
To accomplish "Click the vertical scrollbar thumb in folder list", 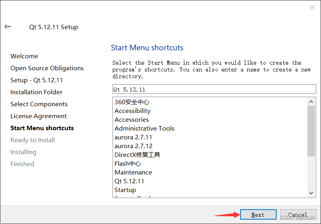I will [311, 131].
